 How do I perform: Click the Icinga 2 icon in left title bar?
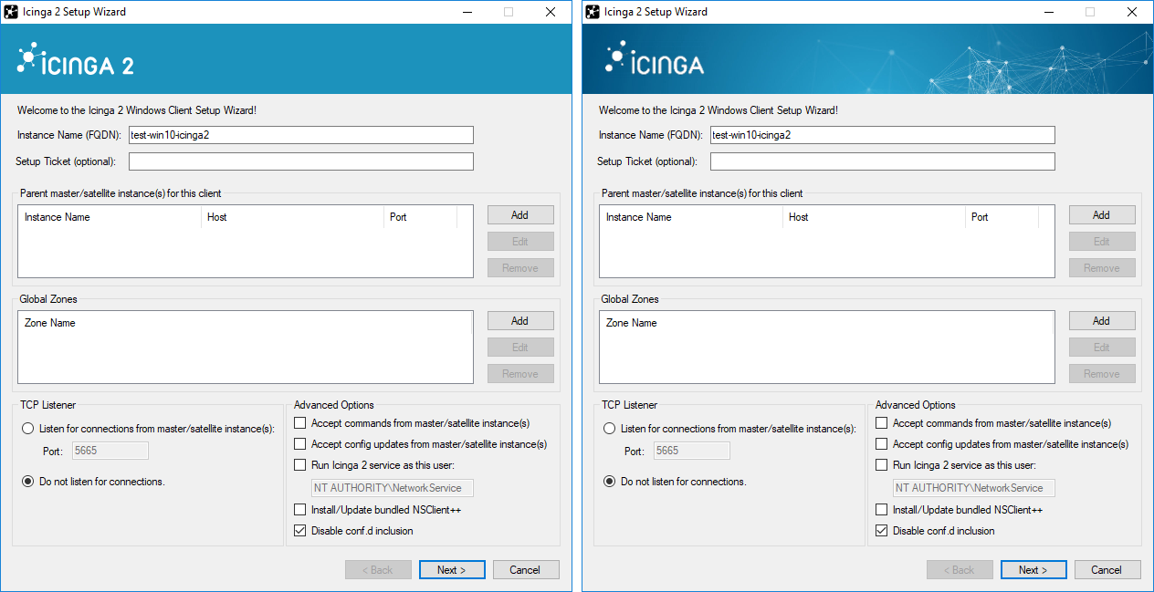(12, 12)
